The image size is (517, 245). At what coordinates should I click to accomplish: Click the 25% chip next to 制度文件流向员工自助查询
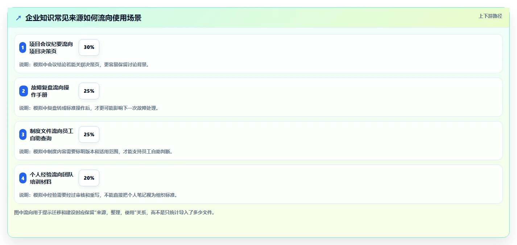pos(89,134)
